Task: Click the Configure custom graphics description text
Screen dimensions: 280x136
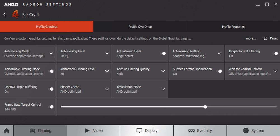Action: 97,38
